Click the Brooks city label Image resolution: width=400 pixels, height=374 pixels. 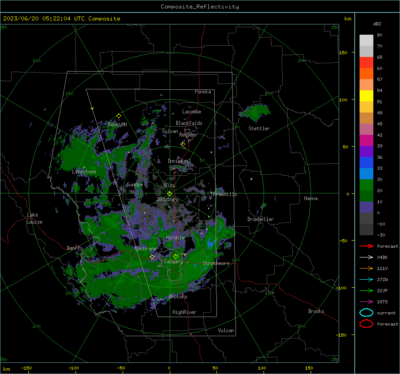pyautogui.click(x=316, y=311)
